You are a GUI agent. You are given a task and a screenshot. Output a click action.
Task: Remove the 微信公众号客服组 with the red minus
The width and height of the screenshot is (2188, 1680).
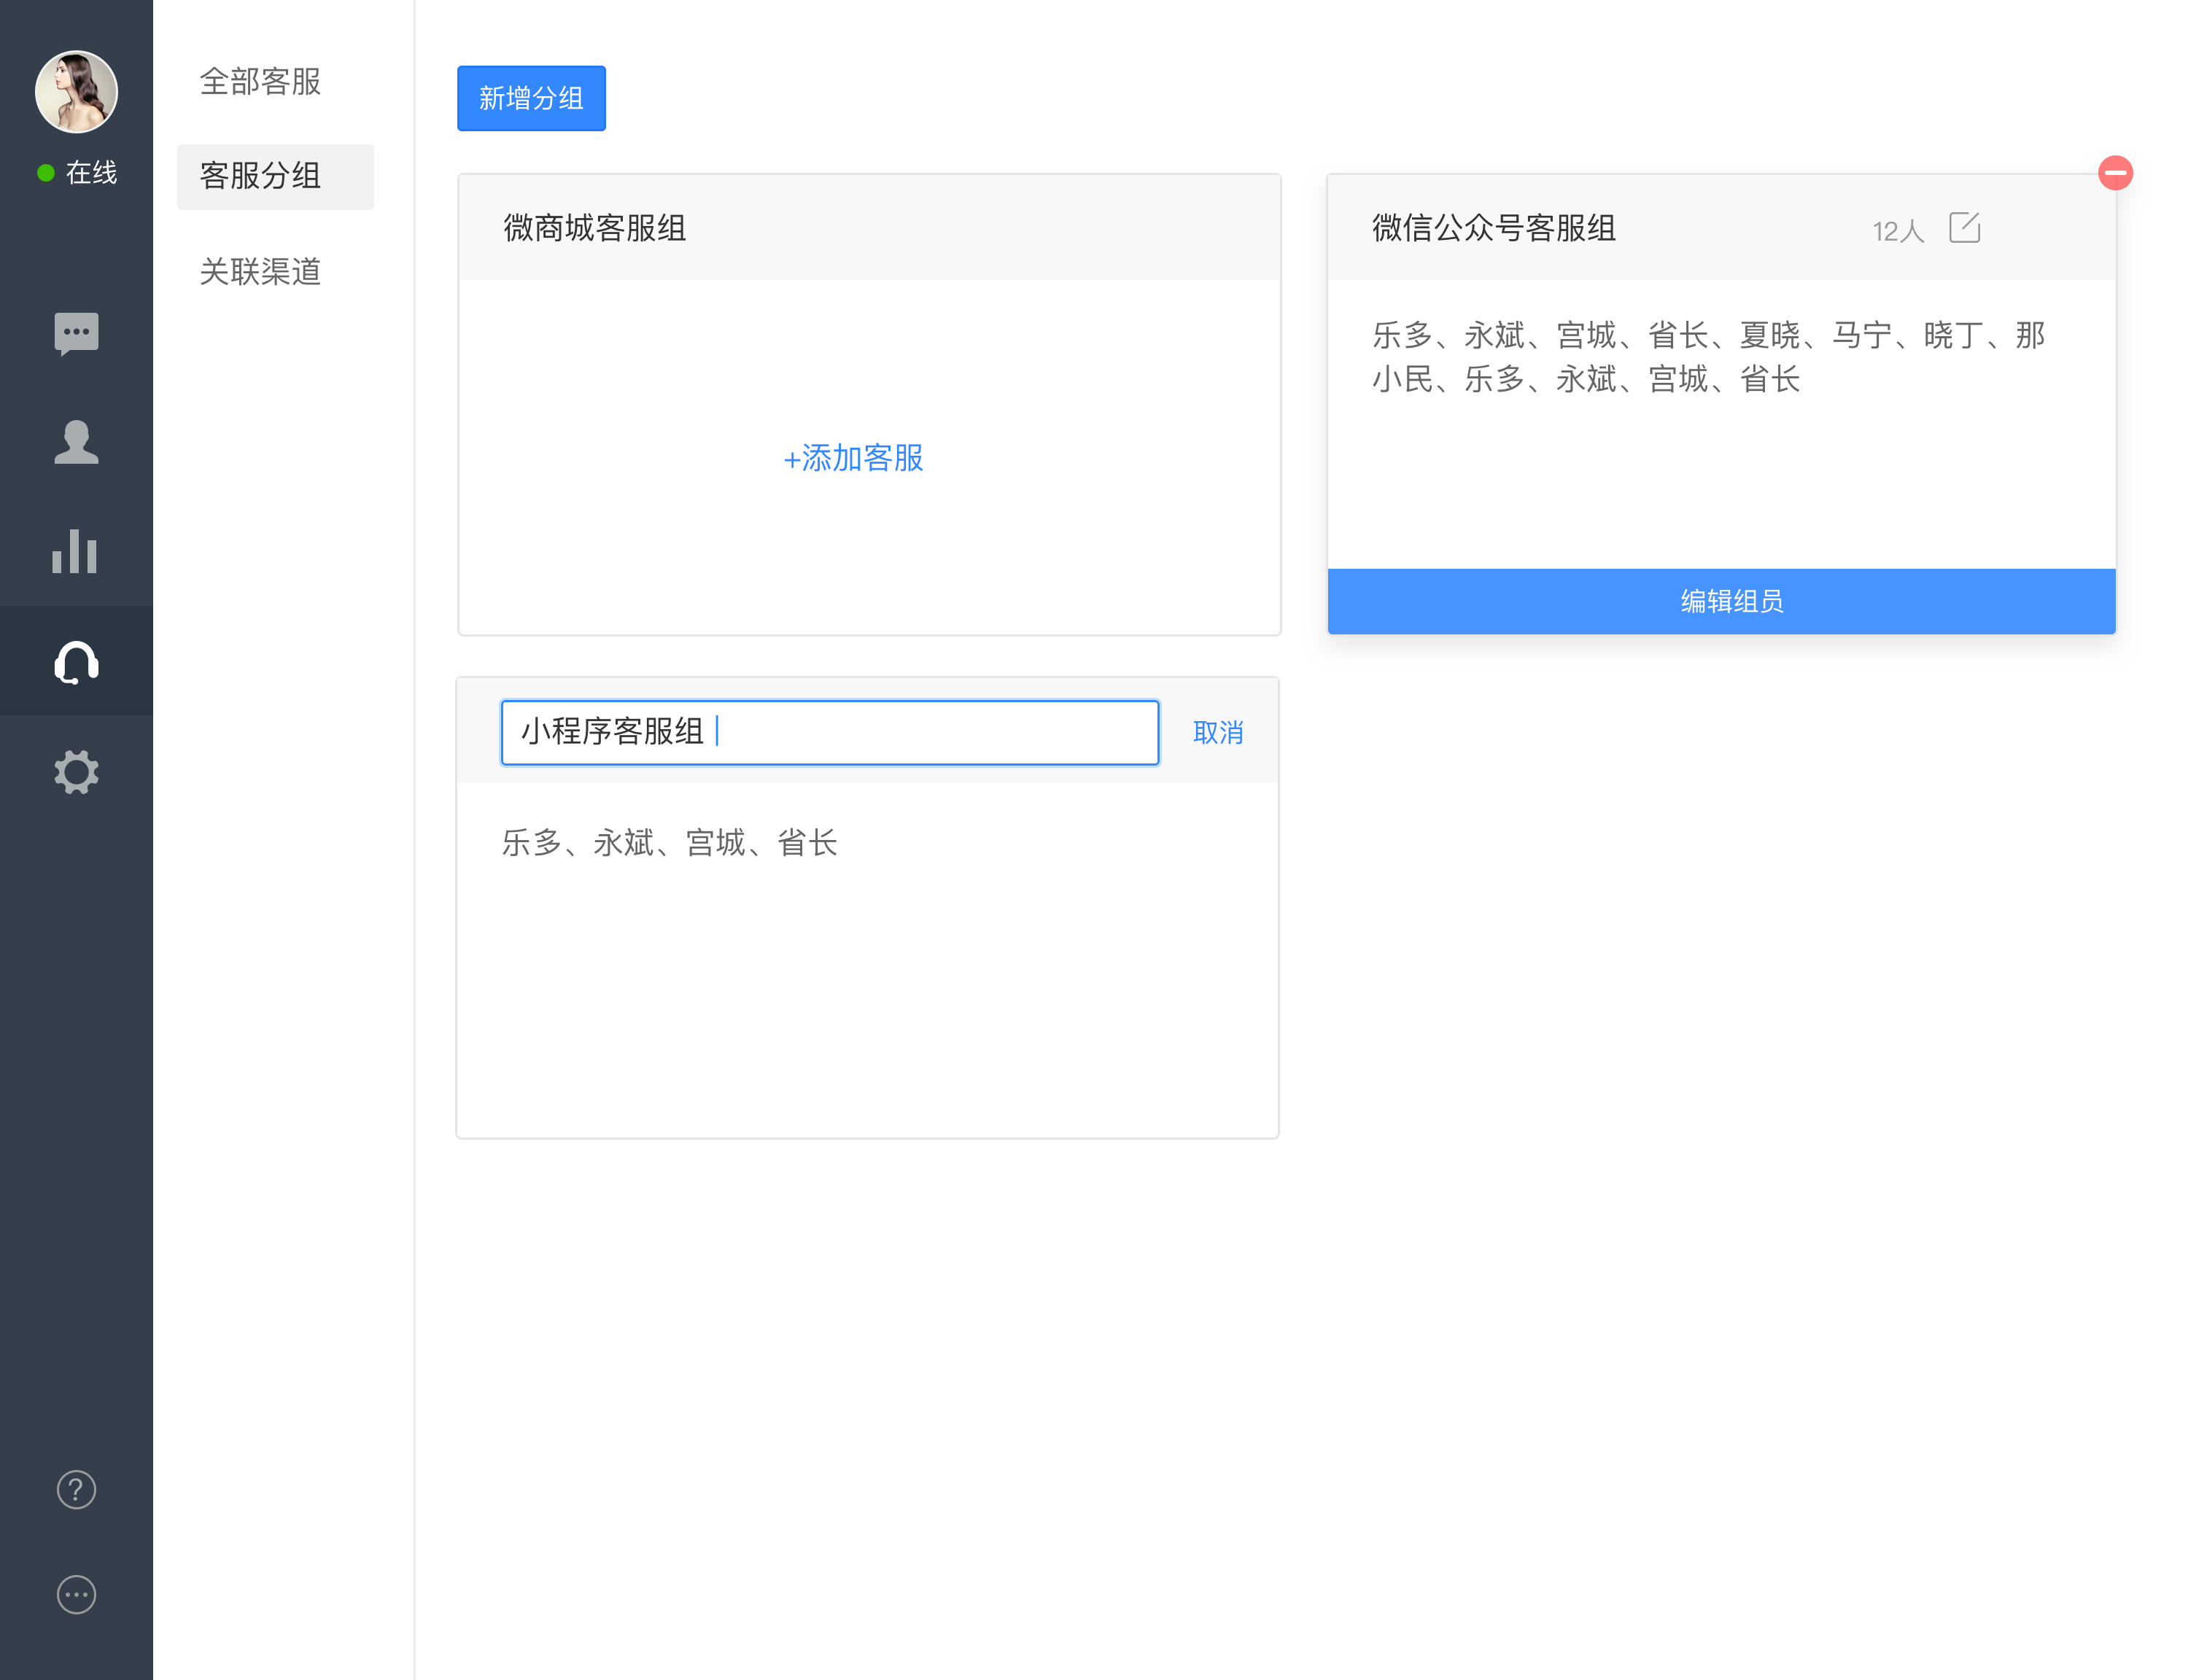click(x=2115, y=173)
